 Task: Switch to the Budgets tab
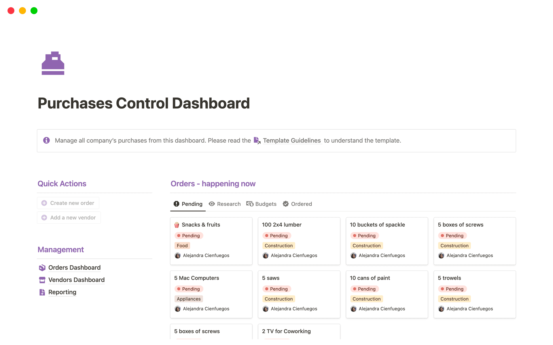265,204
